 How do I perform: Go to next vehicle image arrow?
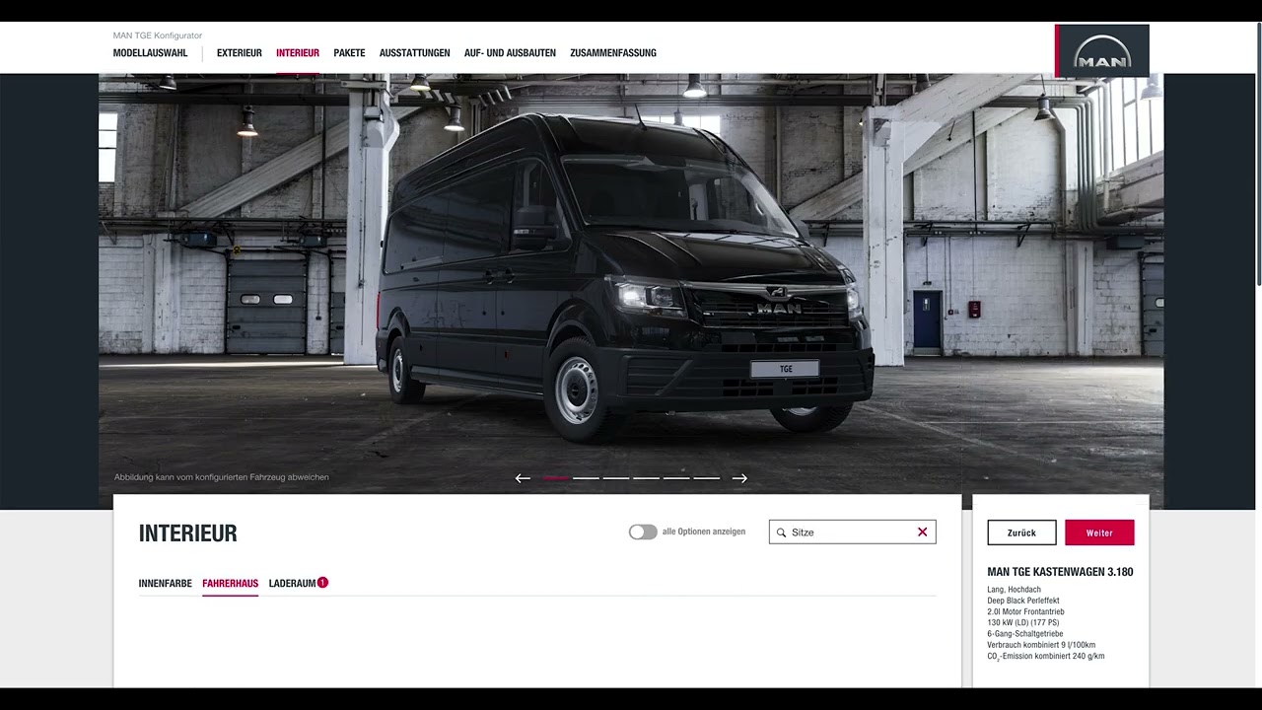(739, 478)
